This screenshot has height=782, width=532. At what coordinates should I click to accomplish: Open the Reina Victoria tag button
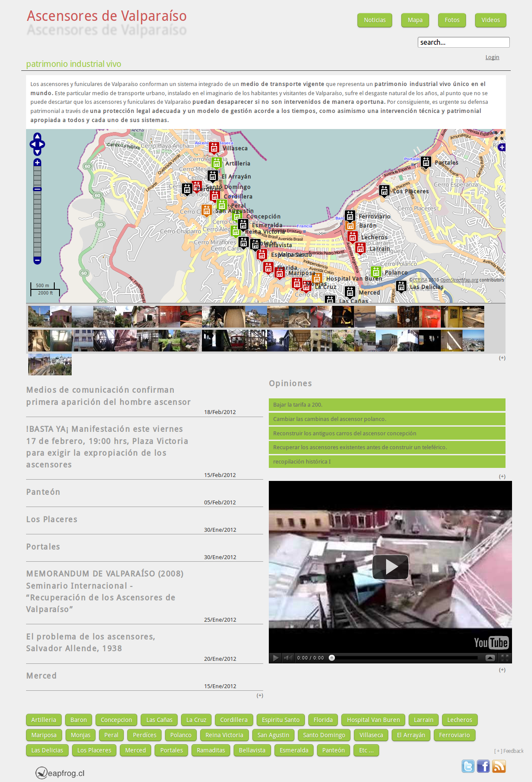point(224,735)
